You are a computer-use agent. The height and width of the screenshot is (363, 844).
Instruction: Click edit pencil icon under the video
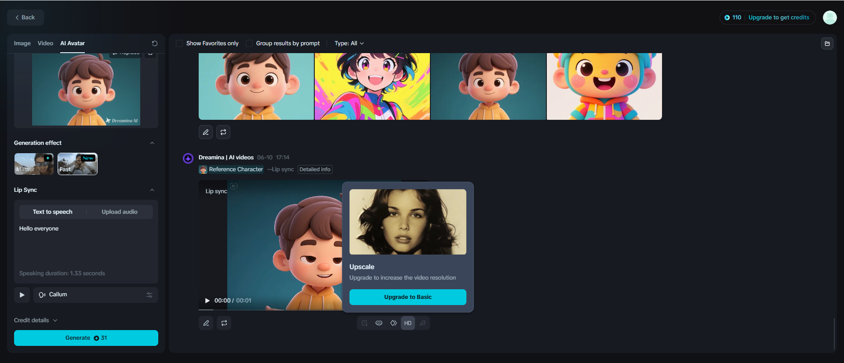[206, 323]
